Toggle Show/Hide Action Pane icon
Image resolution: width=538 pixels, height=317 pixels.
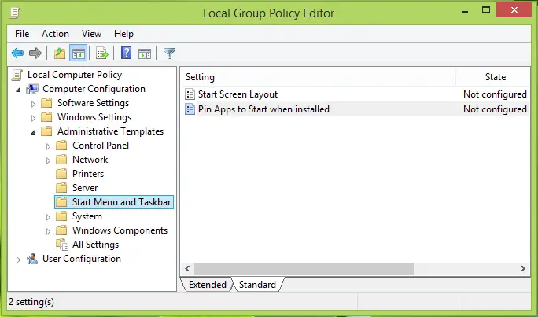click(145, 53)
